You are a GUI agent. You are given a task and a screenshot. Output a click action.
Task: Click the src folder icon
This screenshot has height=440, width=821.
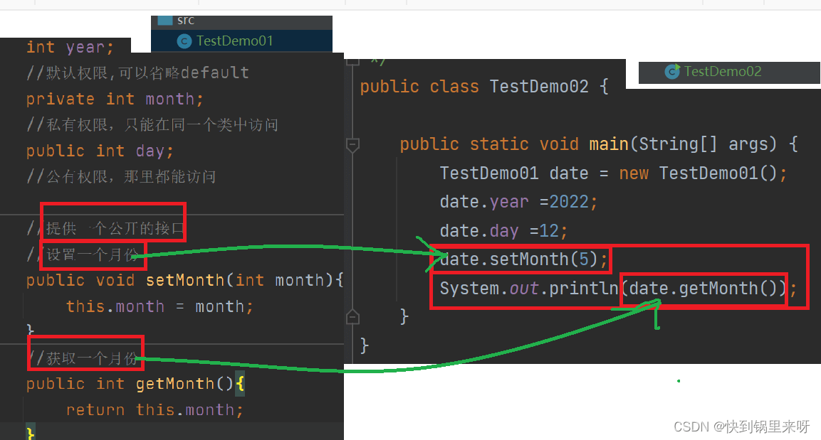coord(164,20)
